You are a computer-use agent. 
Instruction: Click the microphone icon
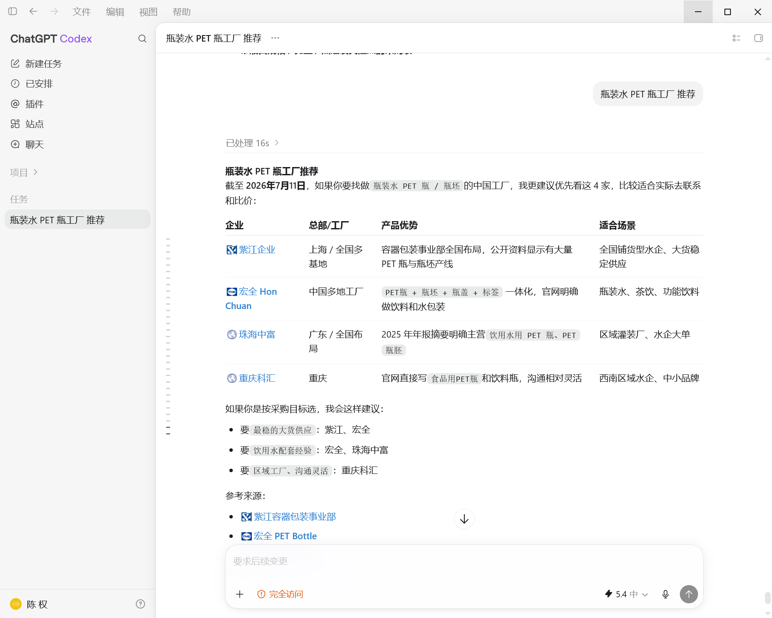point(666,594)
